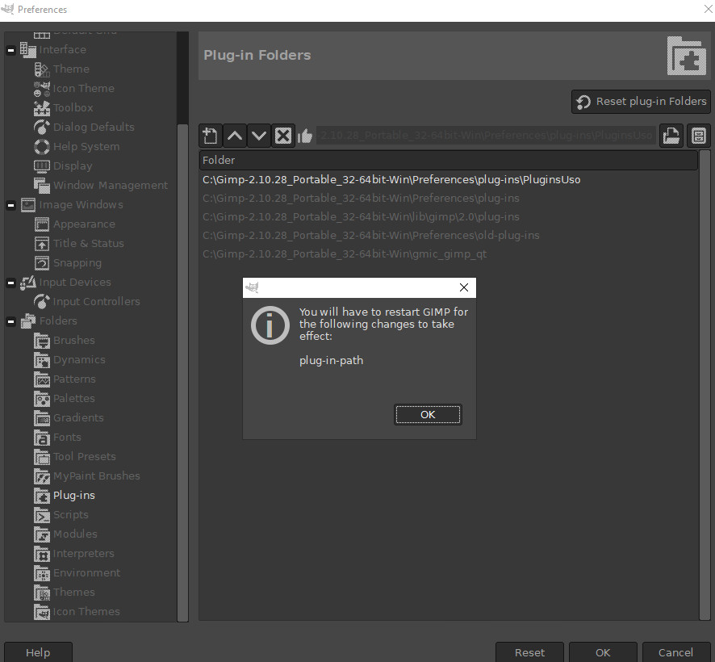Click the Palettes folder icon

click(42, 399)
